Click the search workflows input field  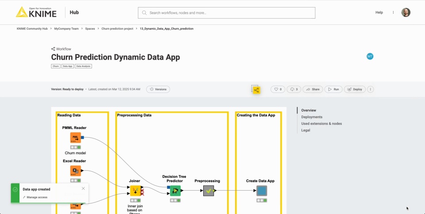tap(227, 13)
